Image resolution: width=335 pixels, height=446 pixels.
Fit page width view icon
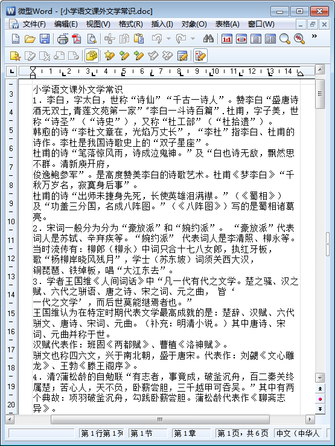pos(241,39)
